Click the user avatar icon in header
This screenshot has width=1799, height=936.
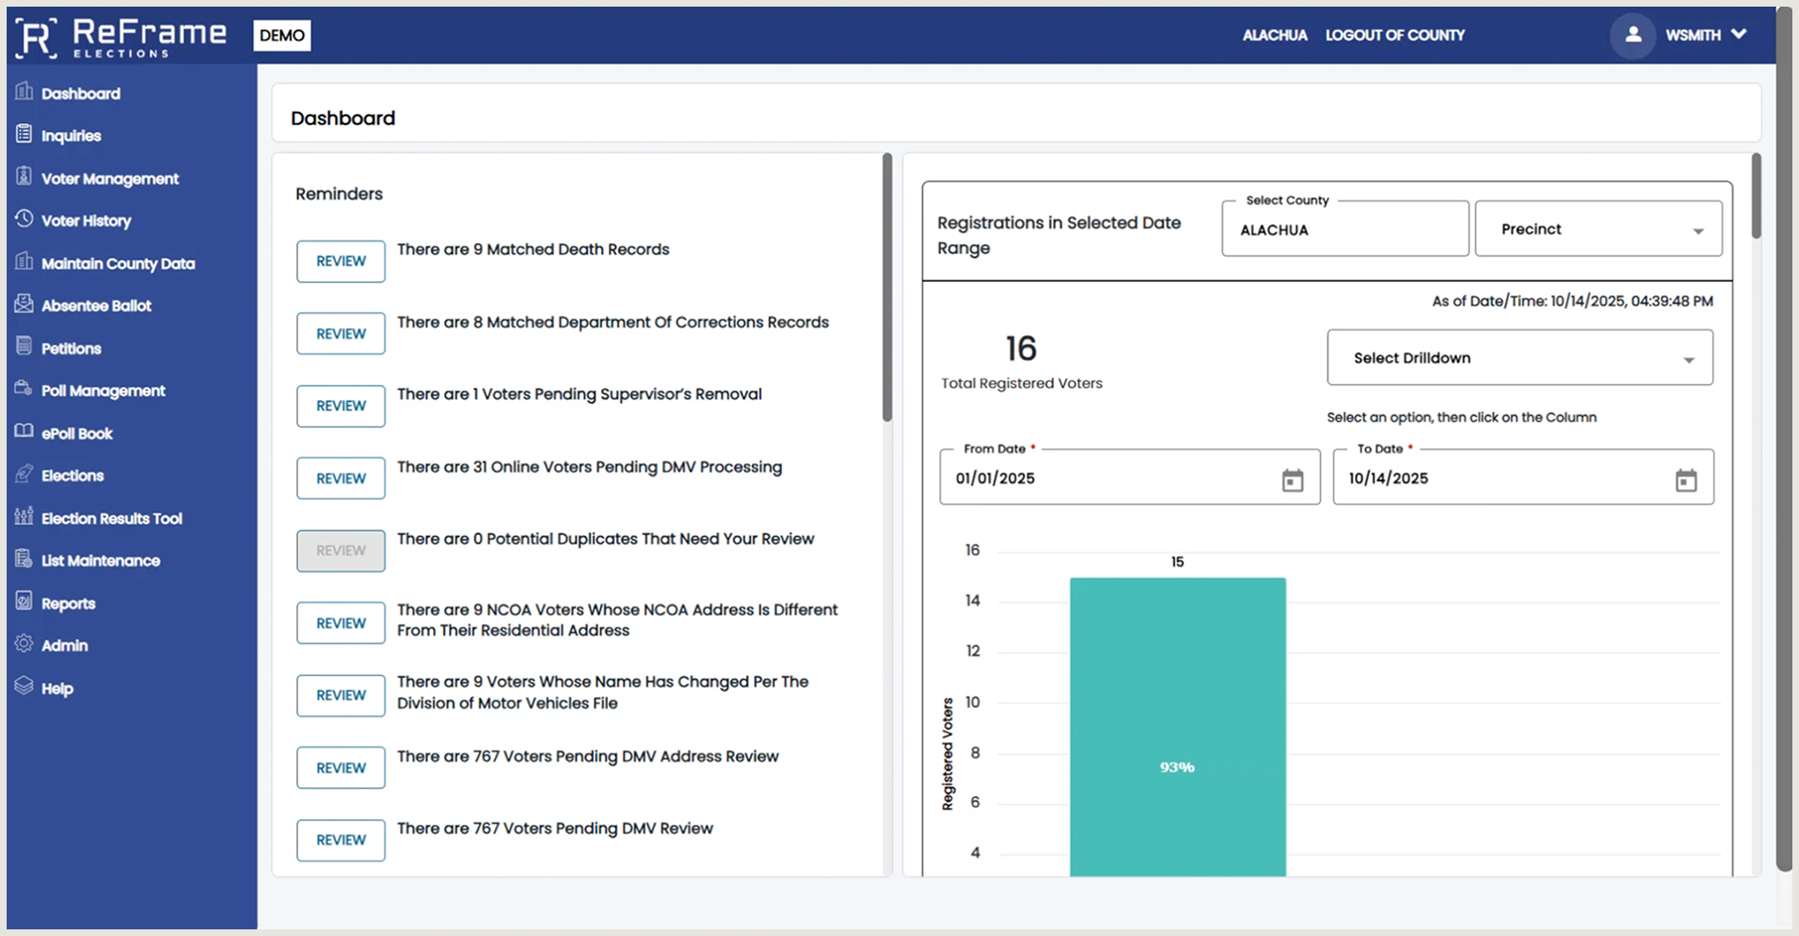(1632, 35)
